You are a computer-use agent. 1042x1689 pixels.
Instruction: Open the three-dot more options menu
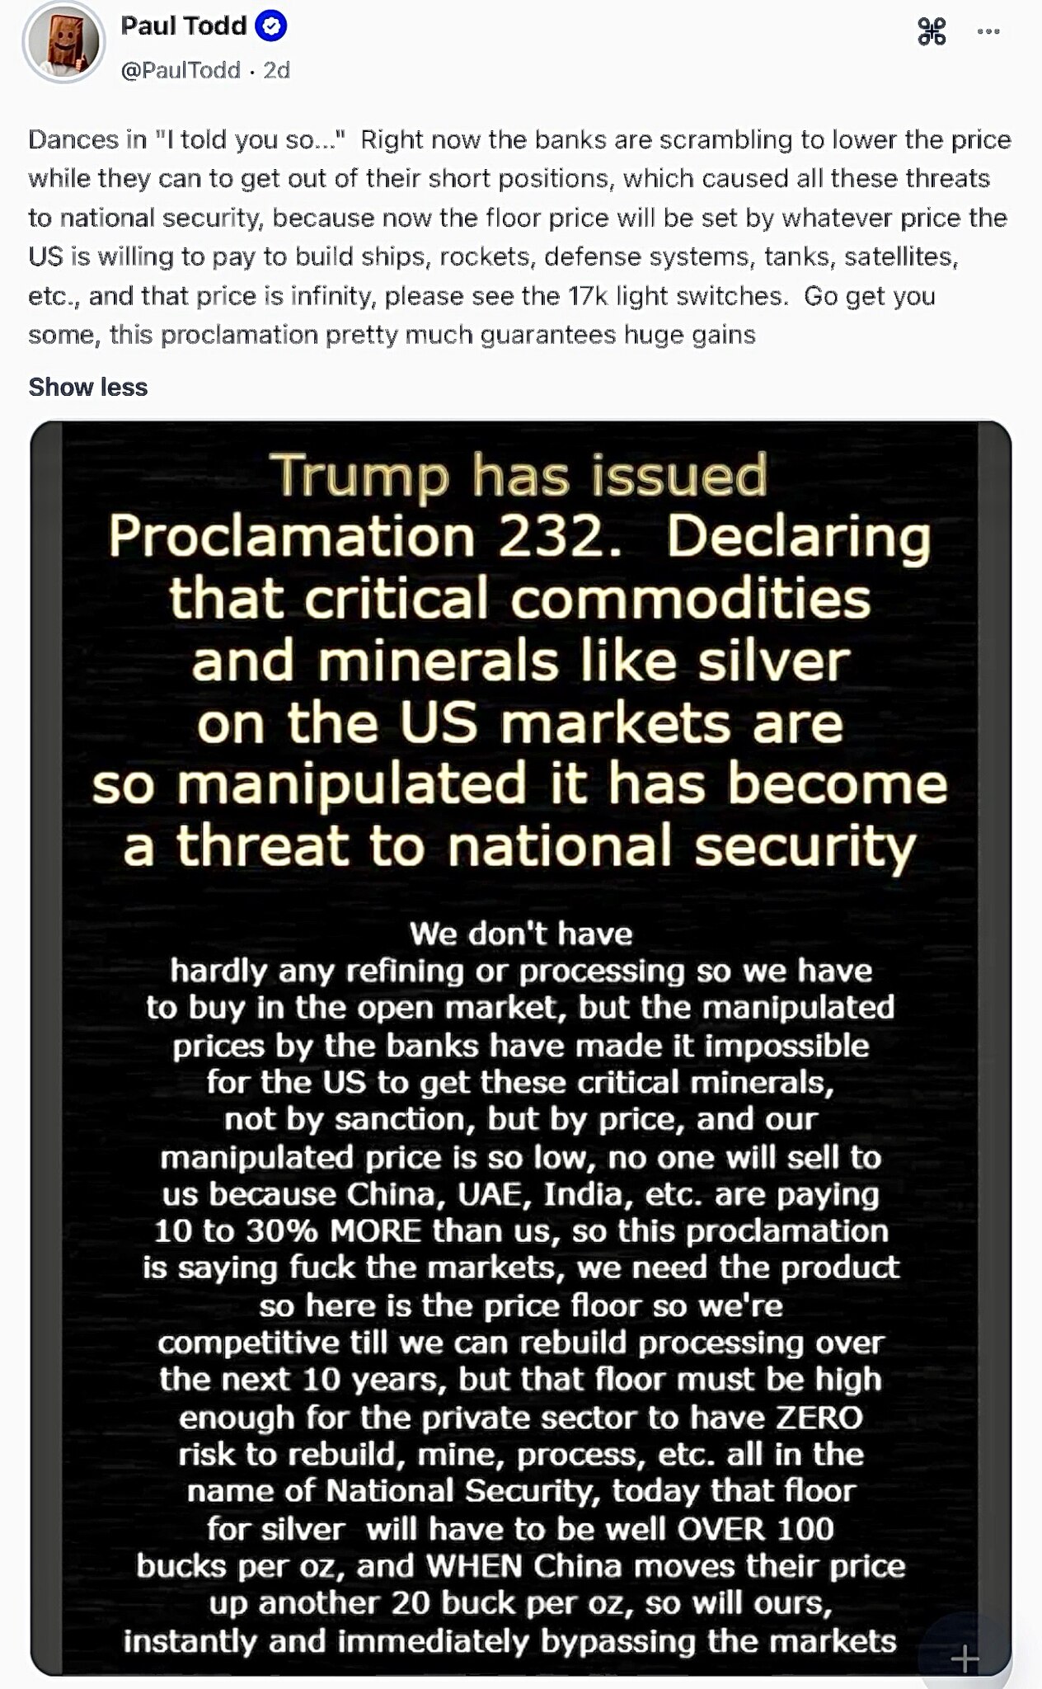(988, 32)
